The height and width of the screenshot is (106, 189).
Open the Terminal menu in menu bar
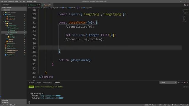point(30,1)
